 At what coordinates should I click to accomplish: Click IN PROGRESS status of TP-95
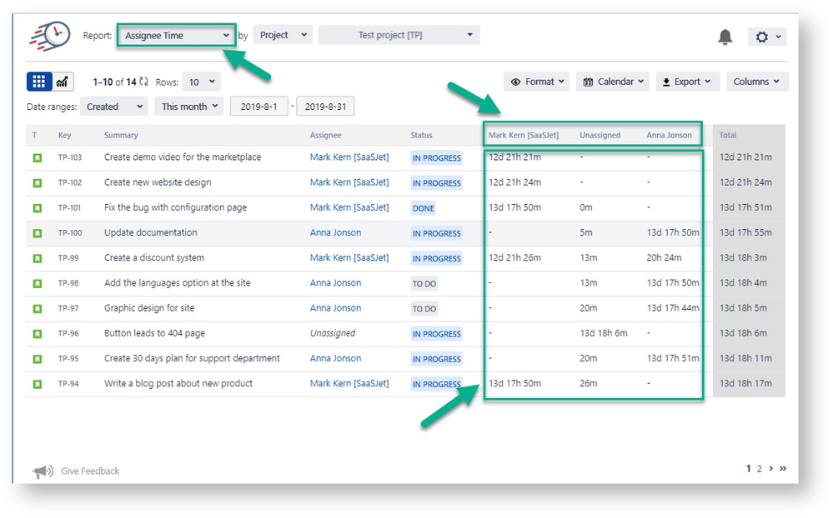coord(436,359)
